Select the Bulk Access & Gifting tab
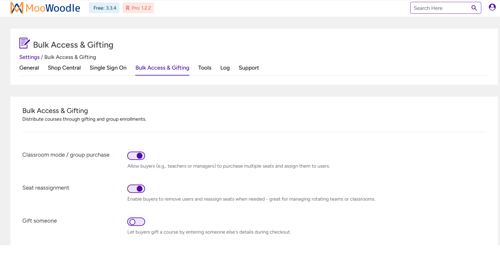The width and height of the screenshot is (500, 254). pyautogui.click(x=162, y=68)
